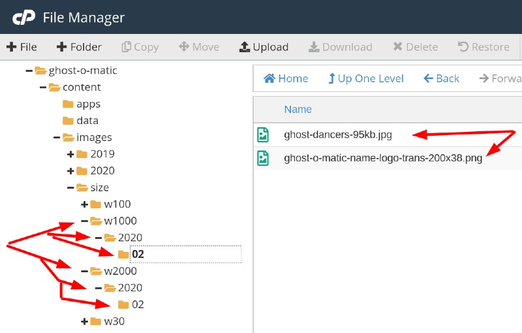
Task: Click the cPanel logo icon
Action: [23, 18]
